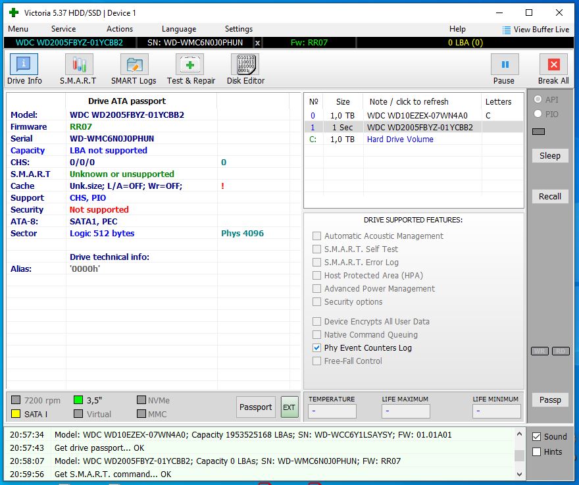Screen dimensions: 579x485
Task: Select the Hard Drive Volume row
Action: (414, 140)
